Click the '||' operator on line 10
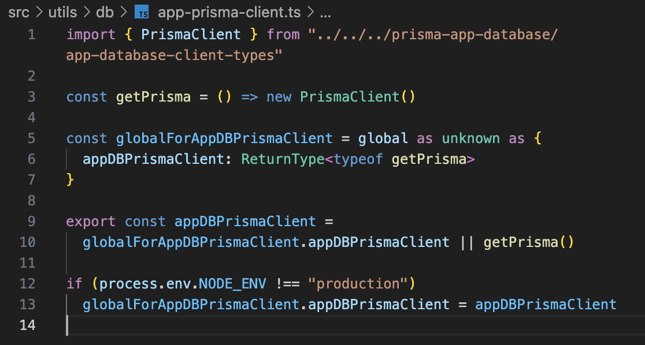The height and width of the screenshot is (345, 645). [466, 242]
